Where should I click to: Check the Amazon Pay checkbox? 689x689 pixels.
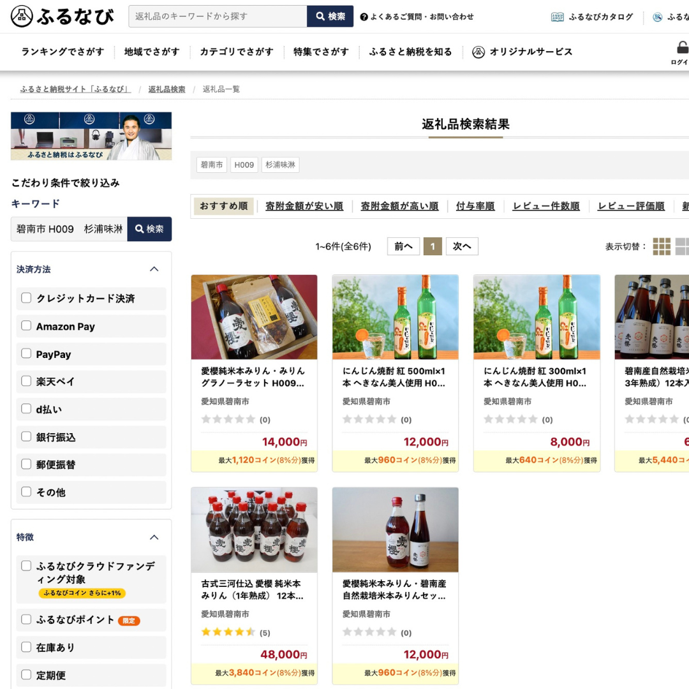coord(26,325)
